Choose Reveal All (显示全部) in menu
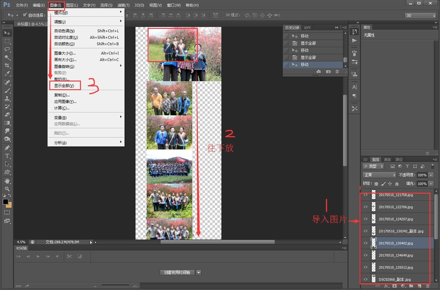Screen dimensions: 440x290 click(64, 86)
